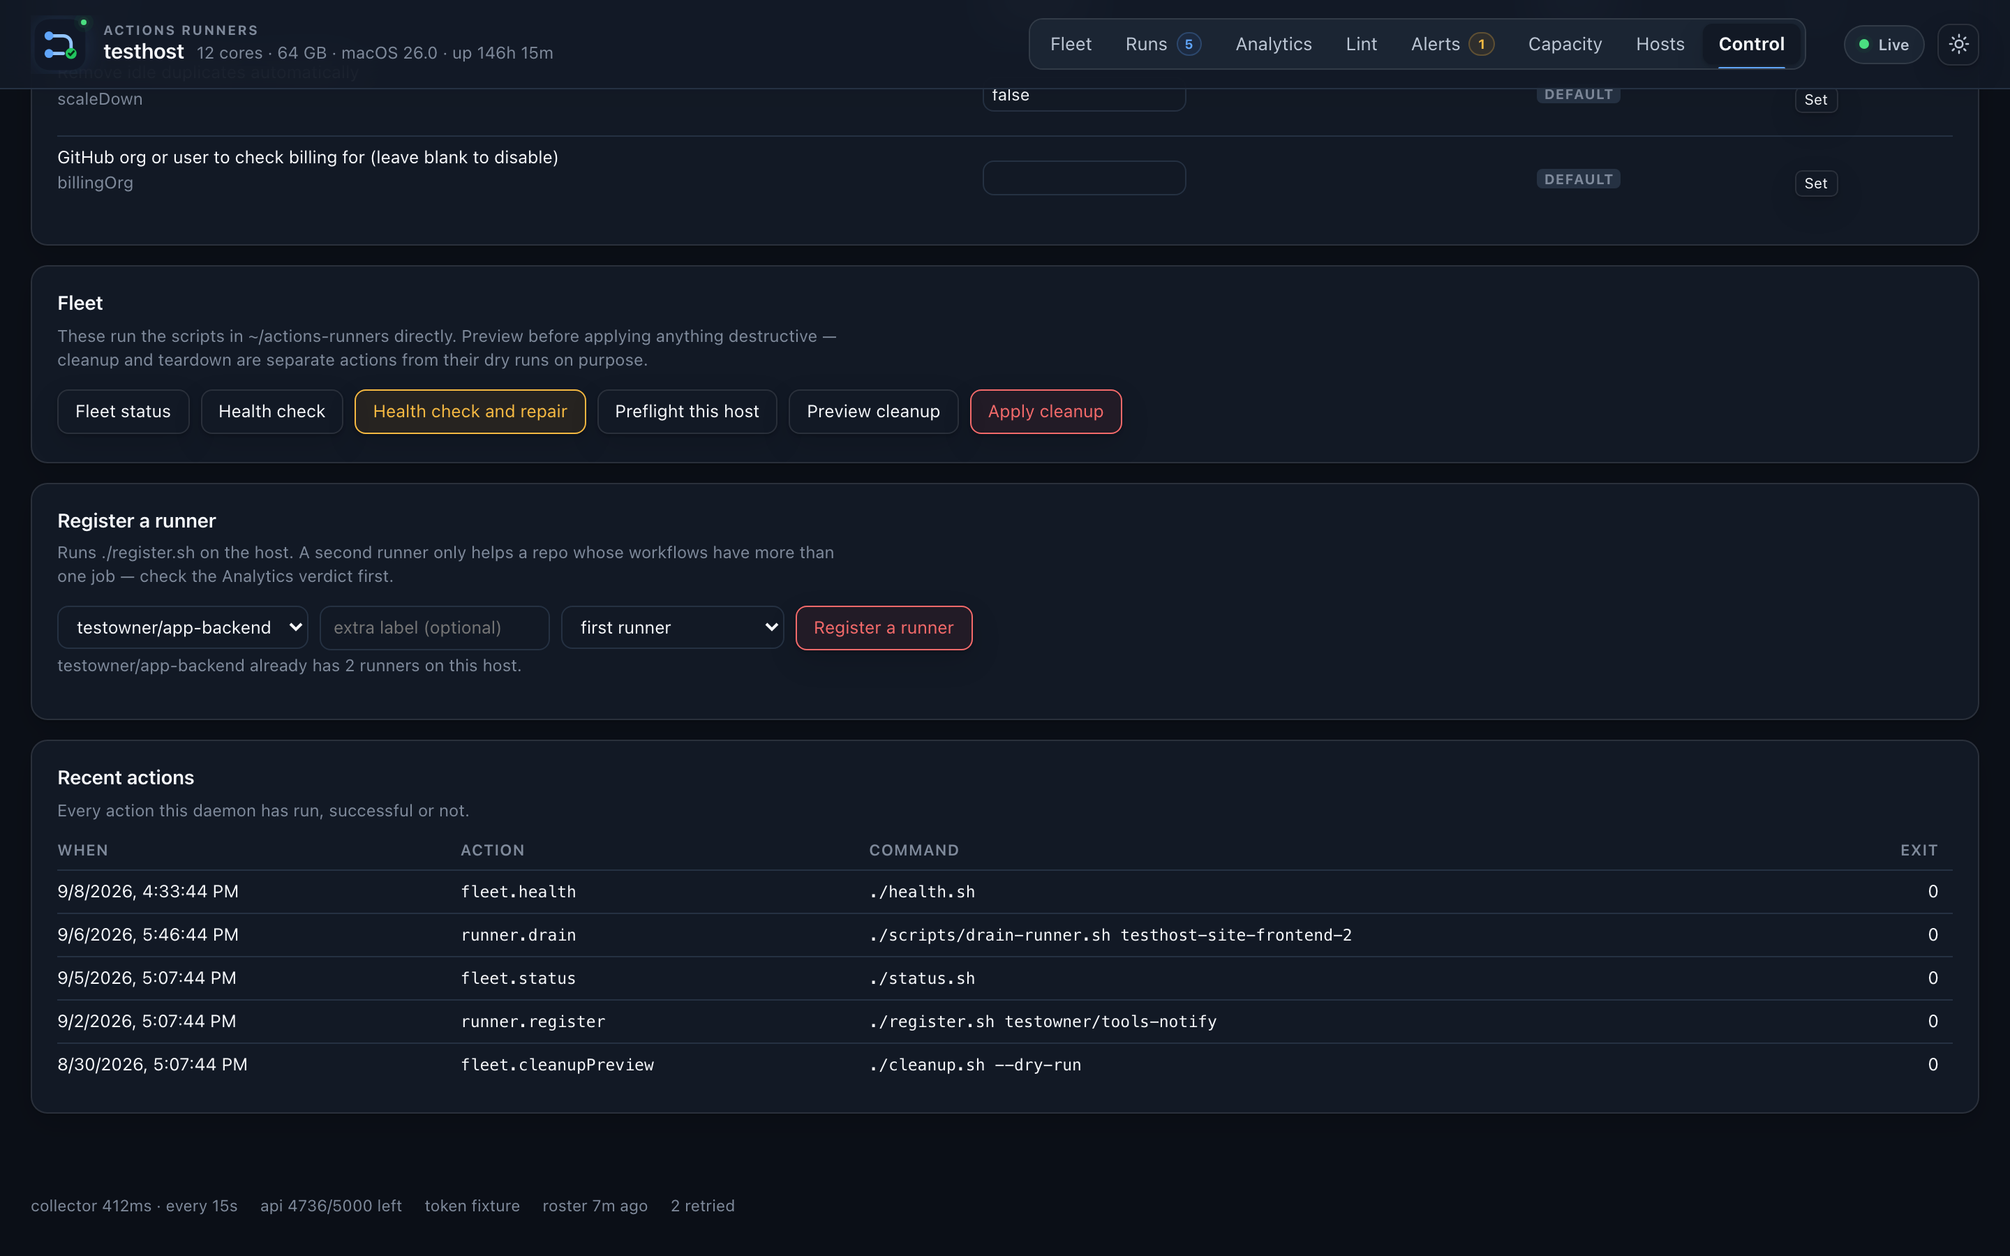The image size is (2010, 1256).
Task: Click the Alerts count badge 1
Action: [1481, 44]
